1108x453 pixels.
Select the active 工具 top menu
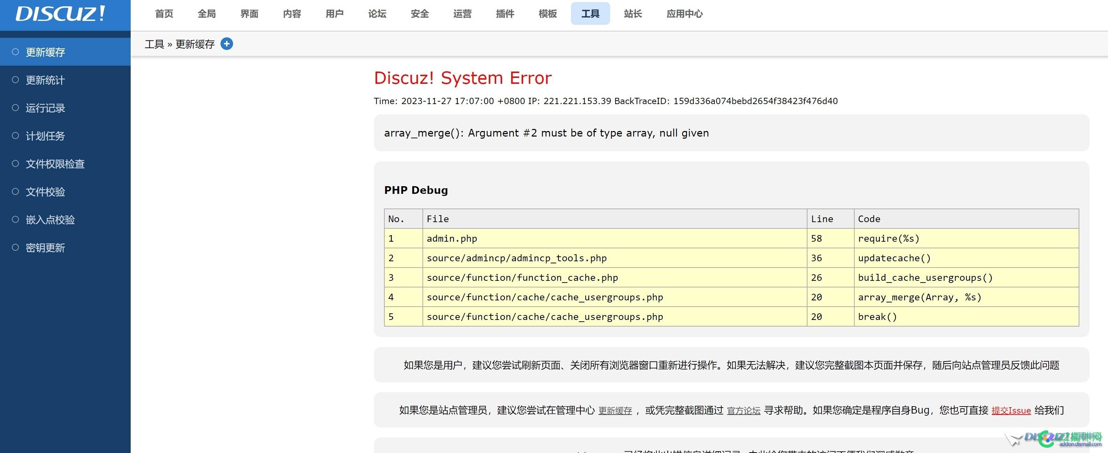pos(590,14)
